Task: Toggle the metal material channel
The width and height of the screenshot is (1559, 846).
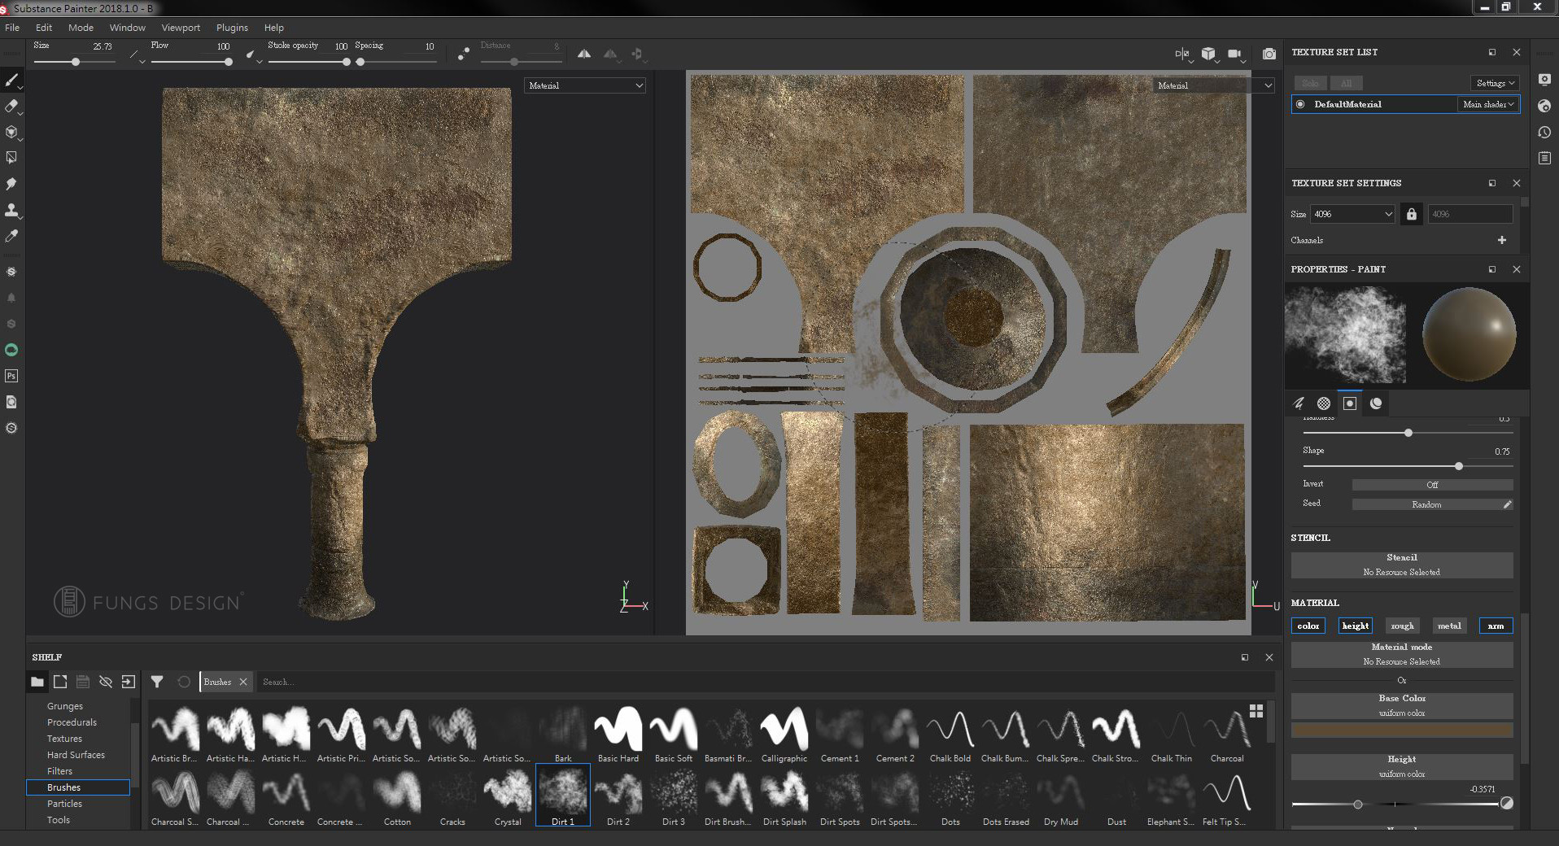Action: [x=1448, y=626]
